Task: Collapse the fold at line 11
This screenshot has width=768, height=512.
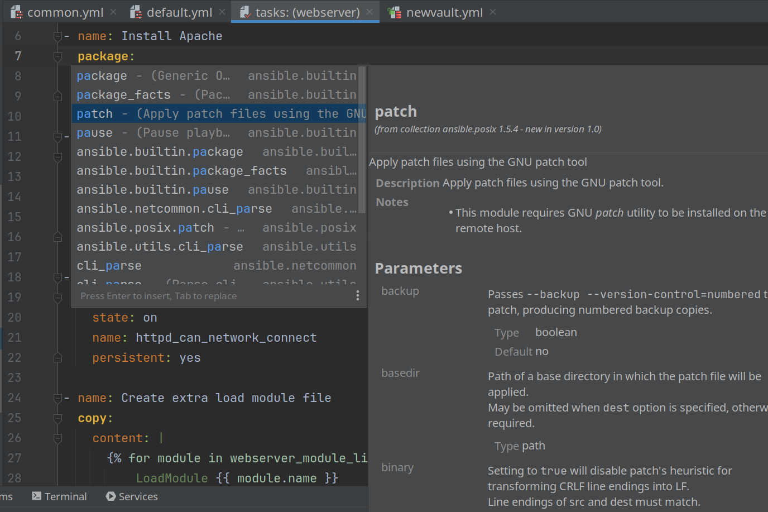Action: 57,137
